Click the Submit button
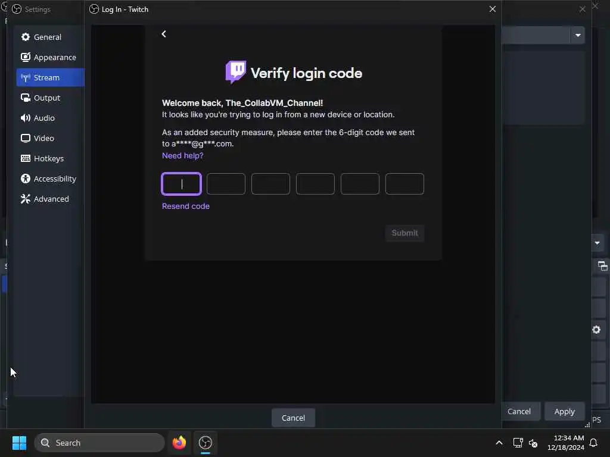This screenshot has width=610, height=457. (x=404, y=233)
